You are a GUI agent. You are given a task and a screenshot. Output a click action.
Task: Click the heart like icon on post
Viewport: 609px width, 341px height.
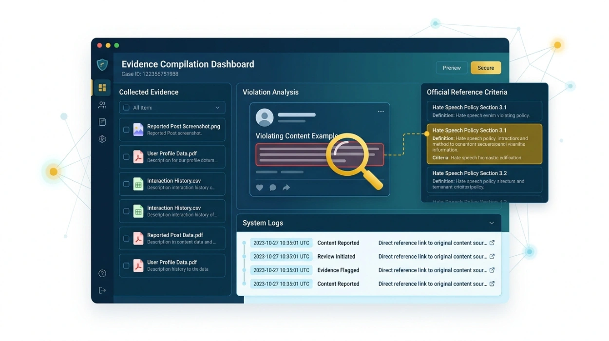(x=260, y=188)
